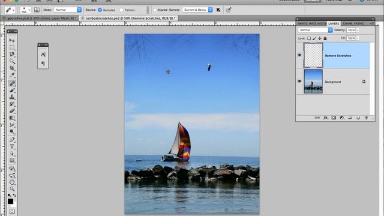Switch to the goosefive.psd document tab
Image resolution: width=384 pixels, height=216 pixels.
click(x=41, y=18)
